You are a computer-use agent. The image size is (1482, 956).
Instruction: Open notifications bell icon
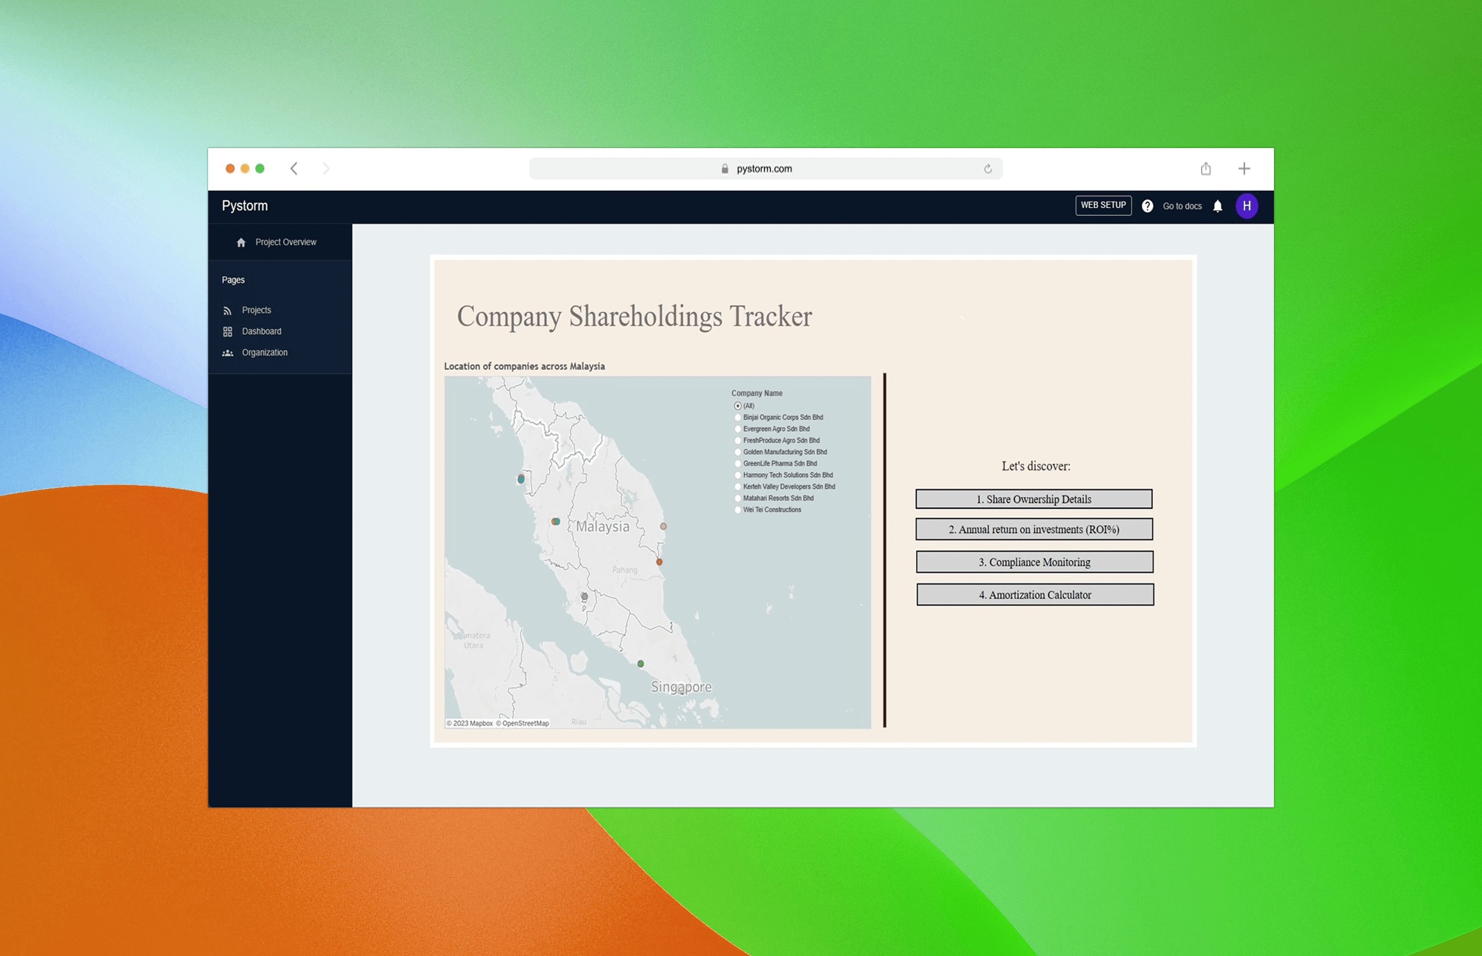pos(1217,206)
